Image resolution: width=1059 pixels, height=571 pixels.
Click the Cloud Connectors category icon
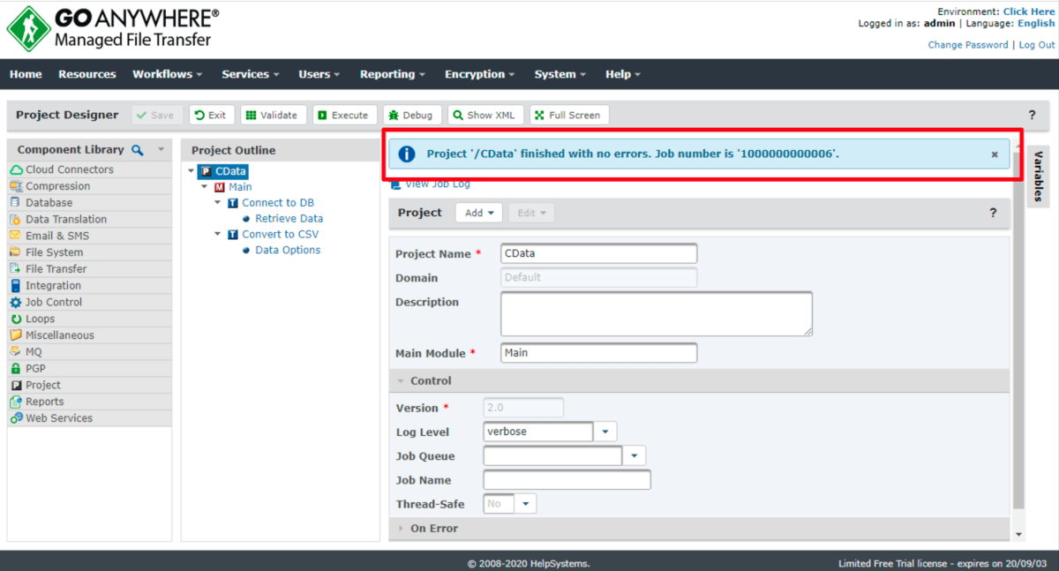click(16, 169)
